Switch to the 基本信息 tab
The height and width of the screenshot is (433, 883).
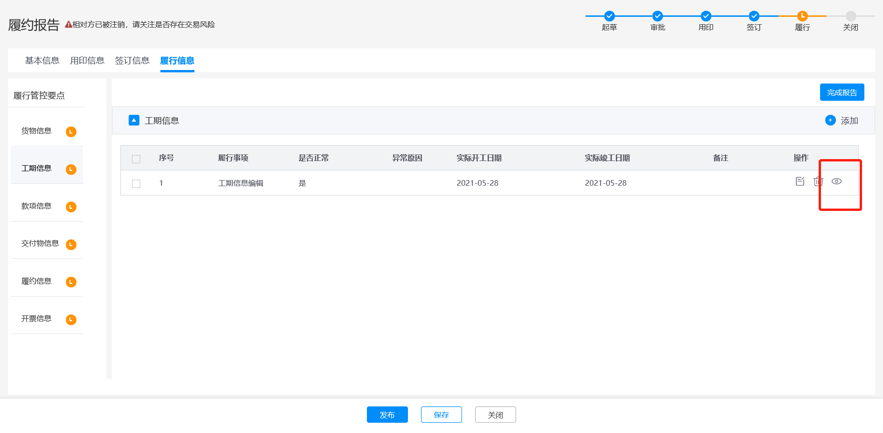tap(42, 61)
